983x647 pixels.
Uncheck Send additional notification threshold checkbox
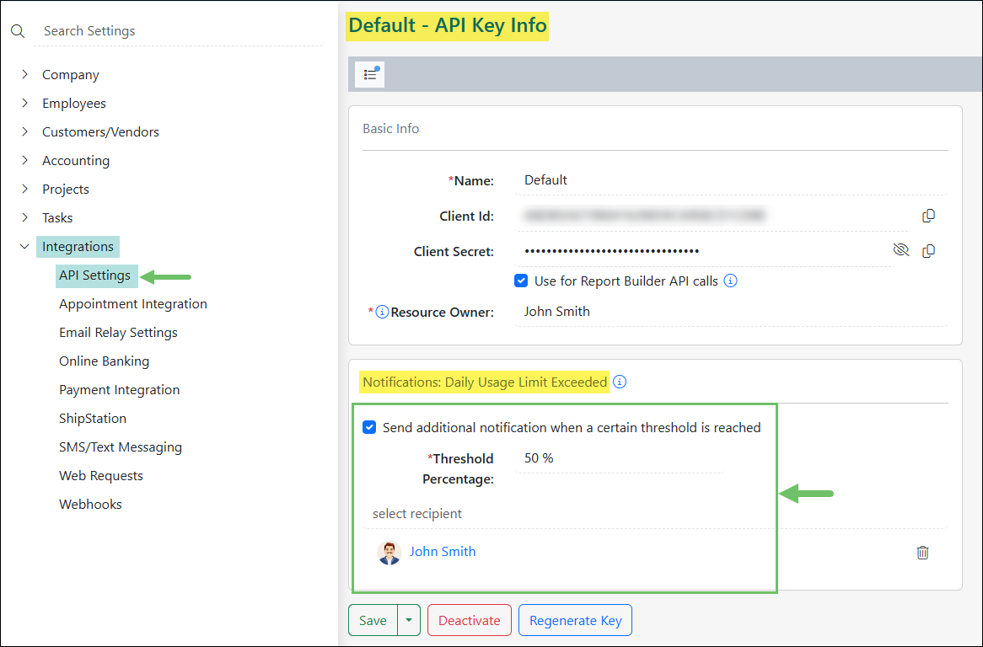(369, 427)
